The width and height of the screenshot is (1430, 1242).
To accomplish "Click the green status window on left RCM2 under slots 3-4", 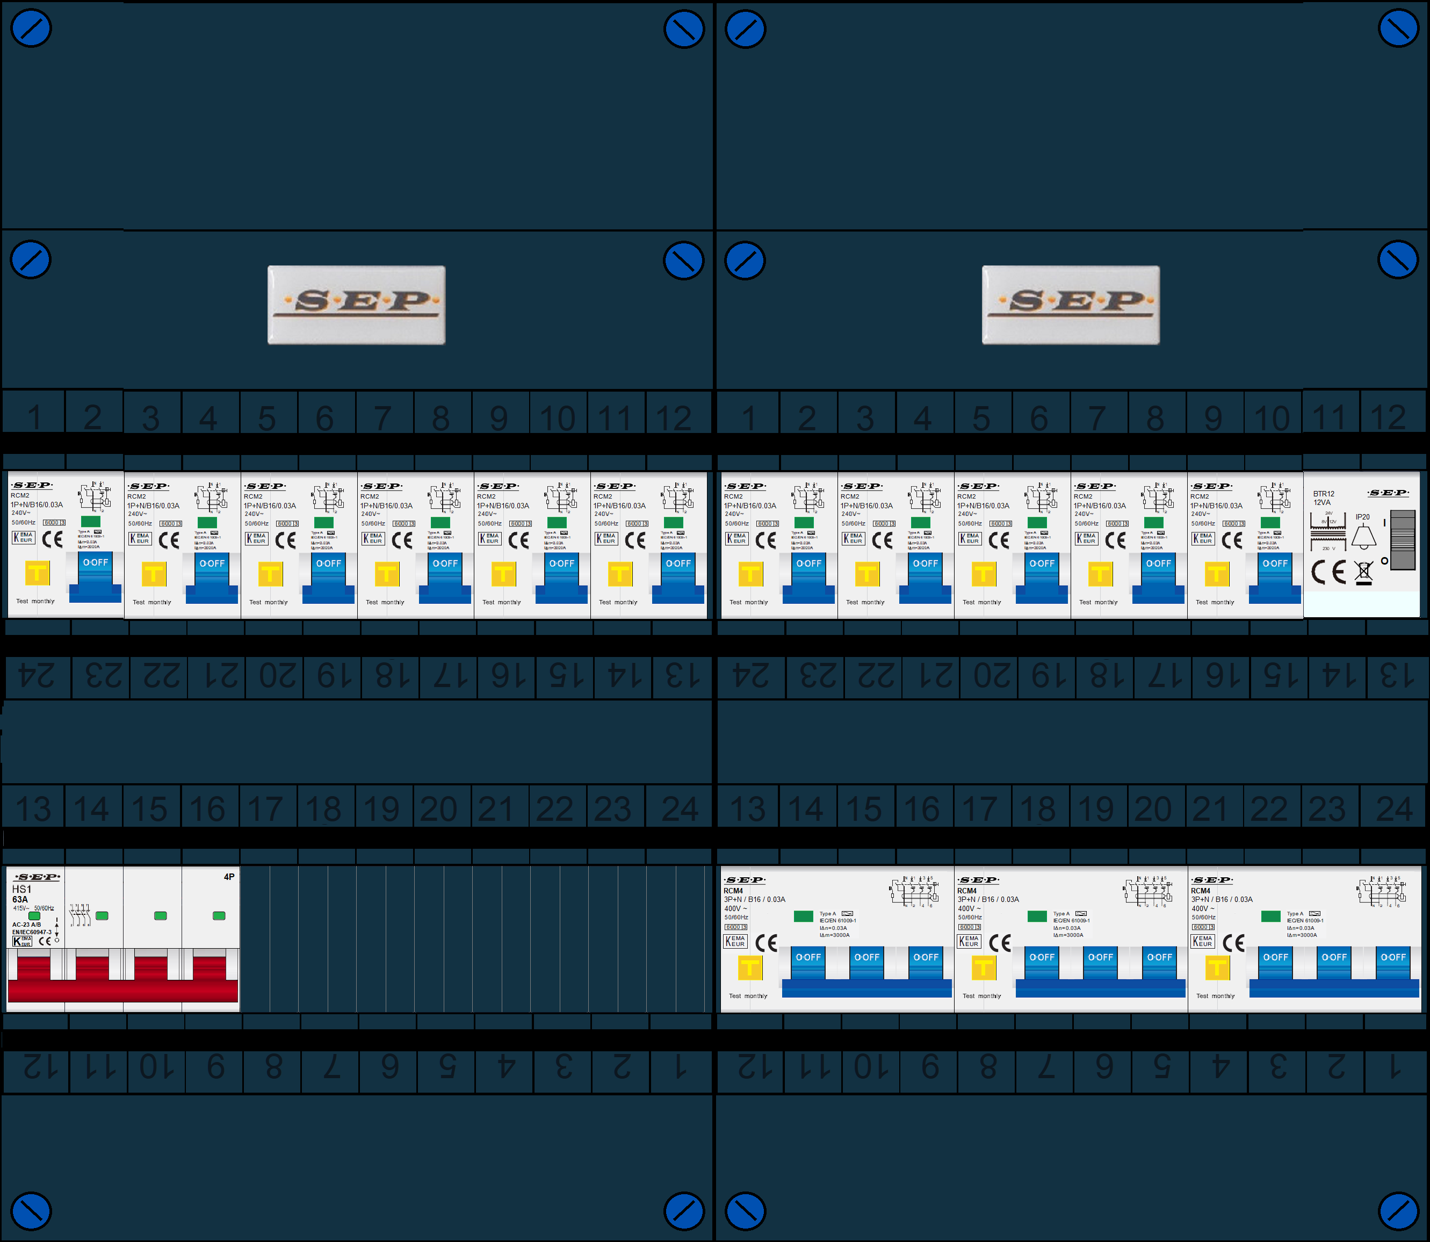I will pos(207,523).
